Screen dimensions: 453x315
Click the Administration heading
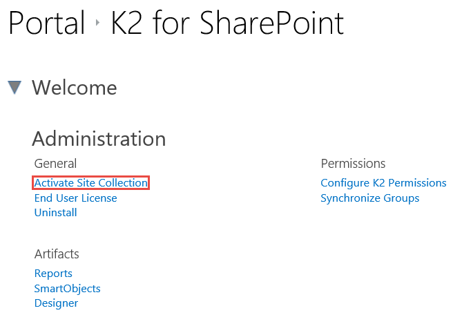click(99, 139)
